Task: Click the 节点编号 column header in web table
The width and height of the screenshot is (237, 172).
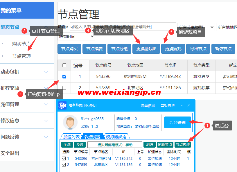Action: 103,65
